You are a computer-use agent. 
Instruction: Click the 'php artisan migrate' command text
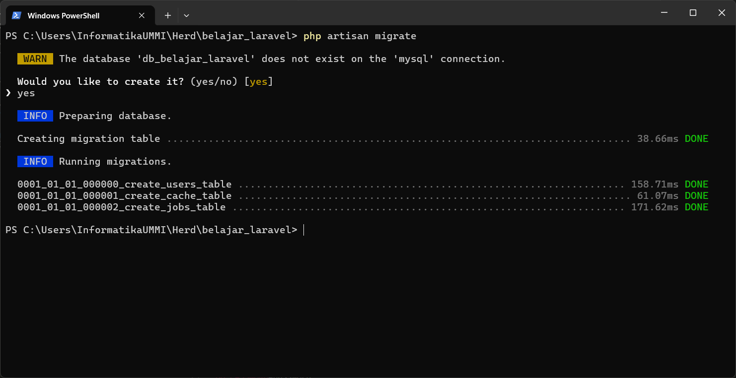point(360,36)
